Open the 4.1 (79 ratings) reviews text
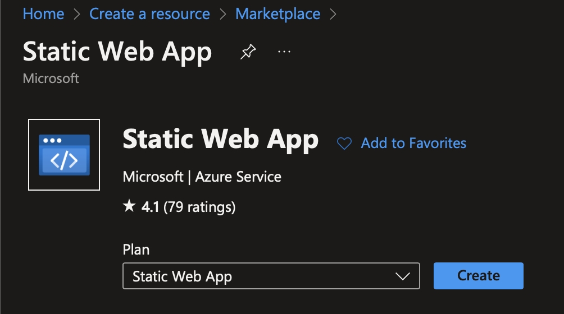Image resolution: width=564 pixels, height=314 pixels. [x=188, y=207]
